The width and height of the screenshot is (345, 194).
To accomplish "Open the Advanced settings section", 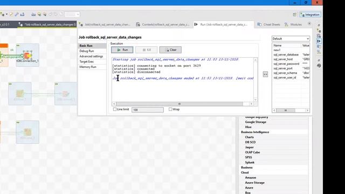I will 92,56.
